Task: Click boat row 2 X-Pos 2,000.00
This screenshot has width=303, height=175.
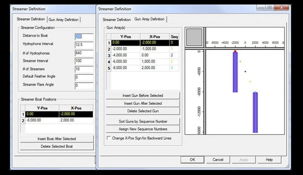Action: point(76,120)
